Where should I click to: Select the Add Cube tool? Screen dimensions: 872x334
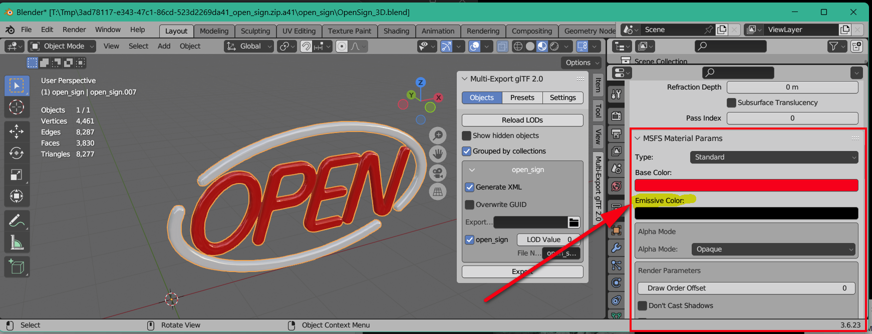tap(17, 266)
